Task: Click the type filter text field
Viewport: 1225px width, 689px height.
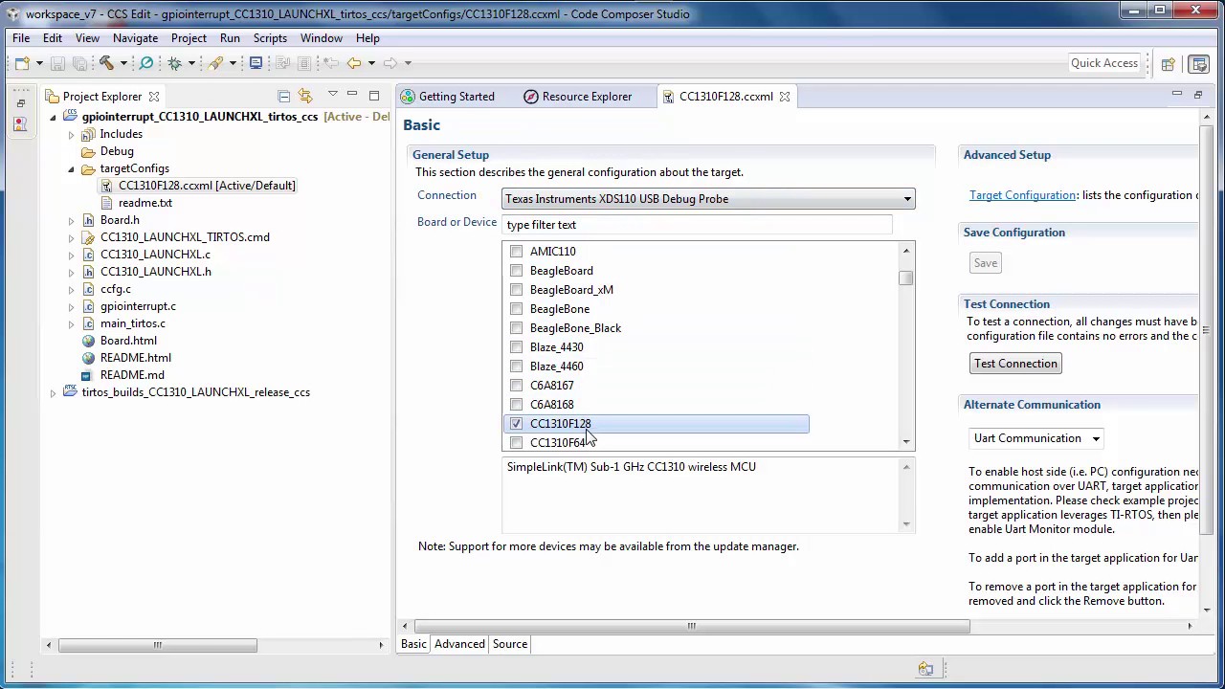Action: [697, 225]
